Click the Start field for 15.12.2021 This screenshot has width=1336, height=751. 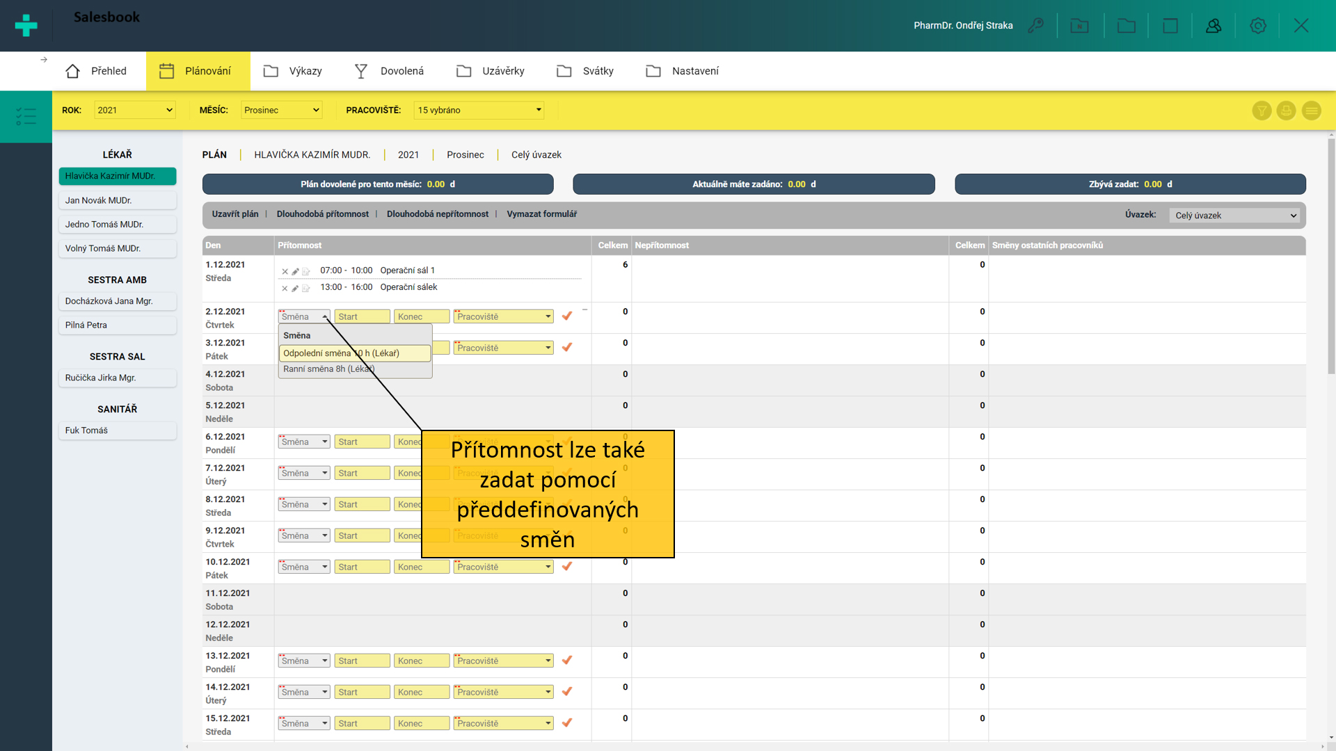pos(362,723)
